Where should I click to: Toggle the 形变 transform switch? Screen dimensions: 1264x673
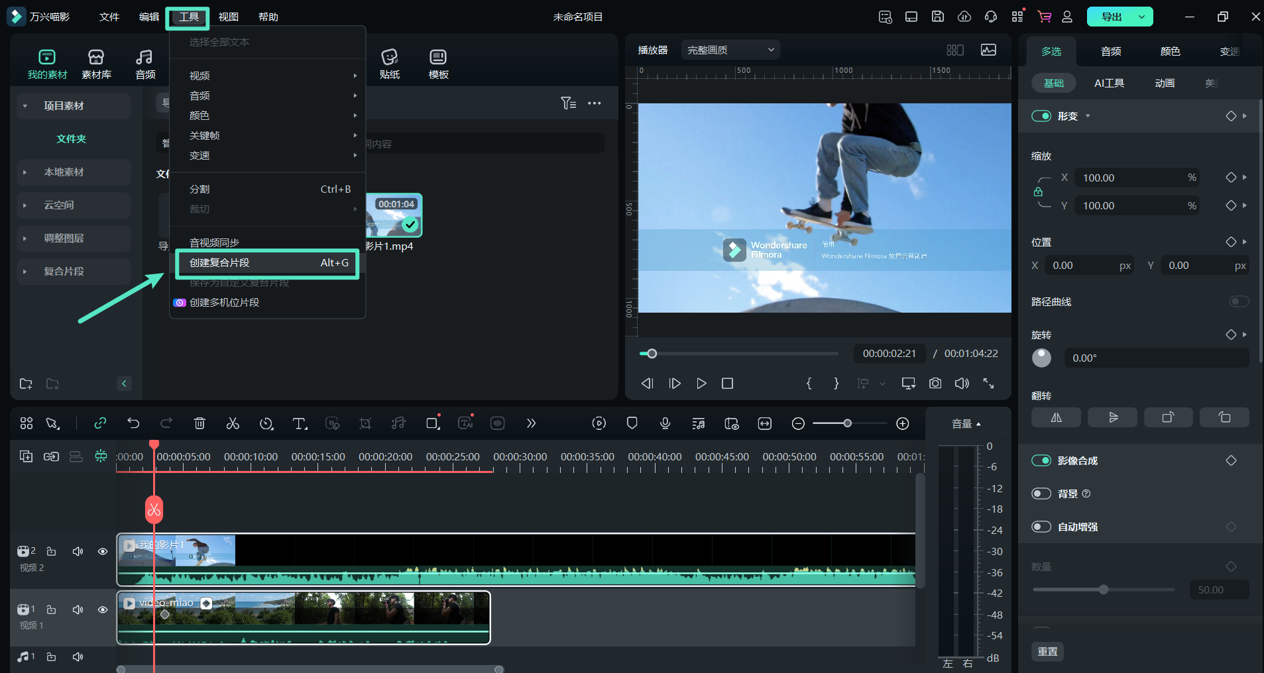click(x=1041, y=116)
